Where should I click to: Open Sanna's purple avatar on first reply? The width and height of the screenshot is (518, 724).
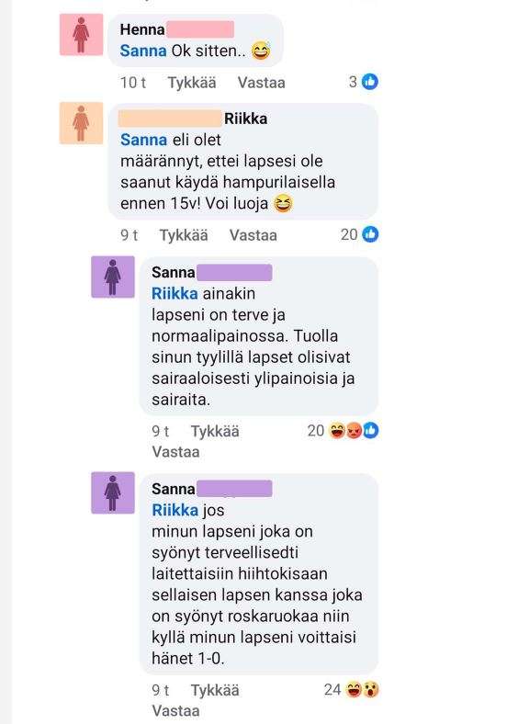(x=113, y=277)
